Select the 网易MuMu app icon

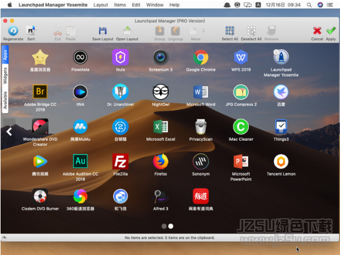pyautogui.click(x=80, y=127)
